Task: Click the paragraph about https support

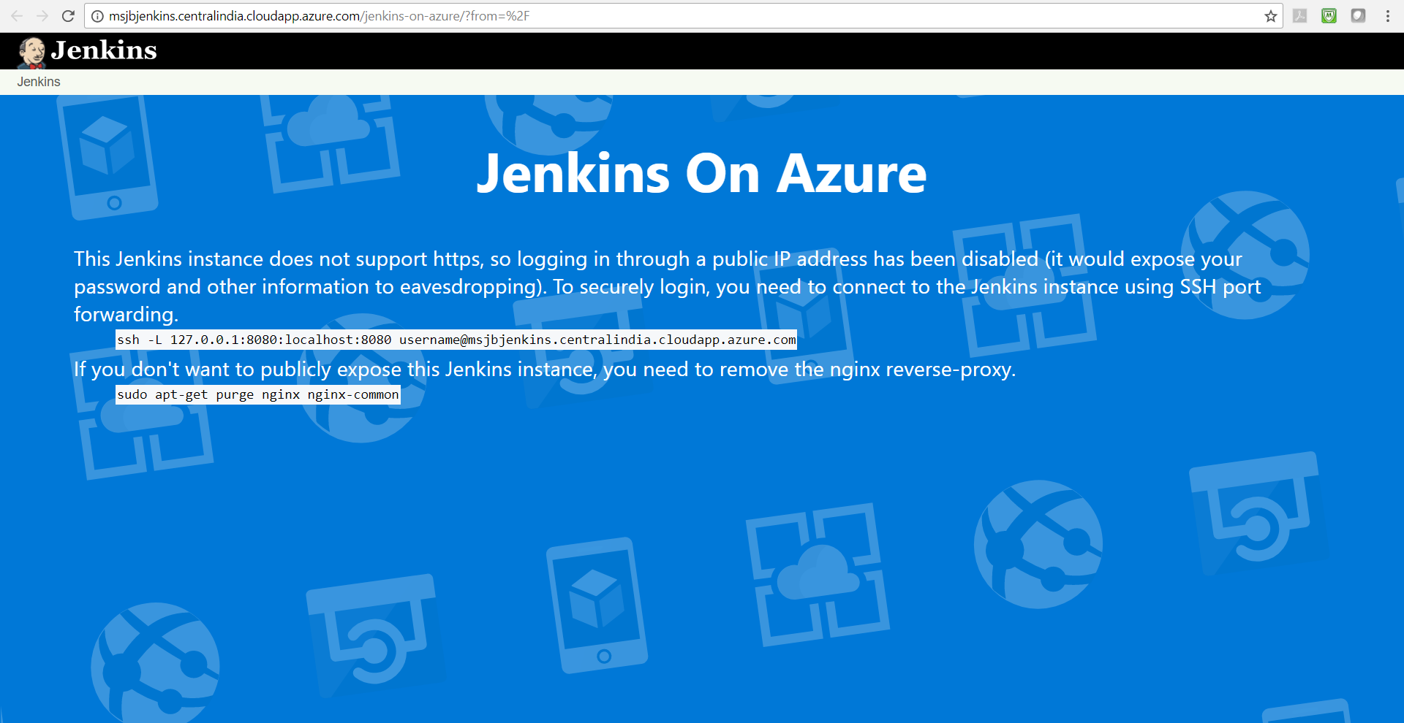Action: tap(668, 287)
